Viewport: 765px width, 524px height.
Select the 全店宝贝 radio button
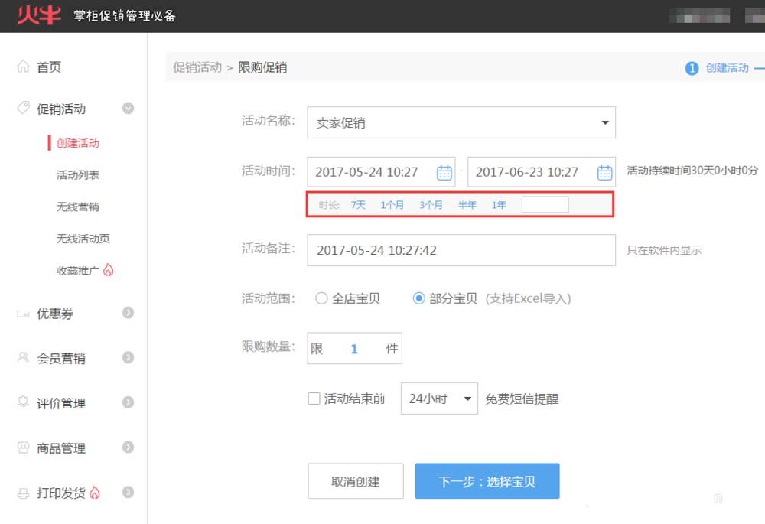[321, 299]
